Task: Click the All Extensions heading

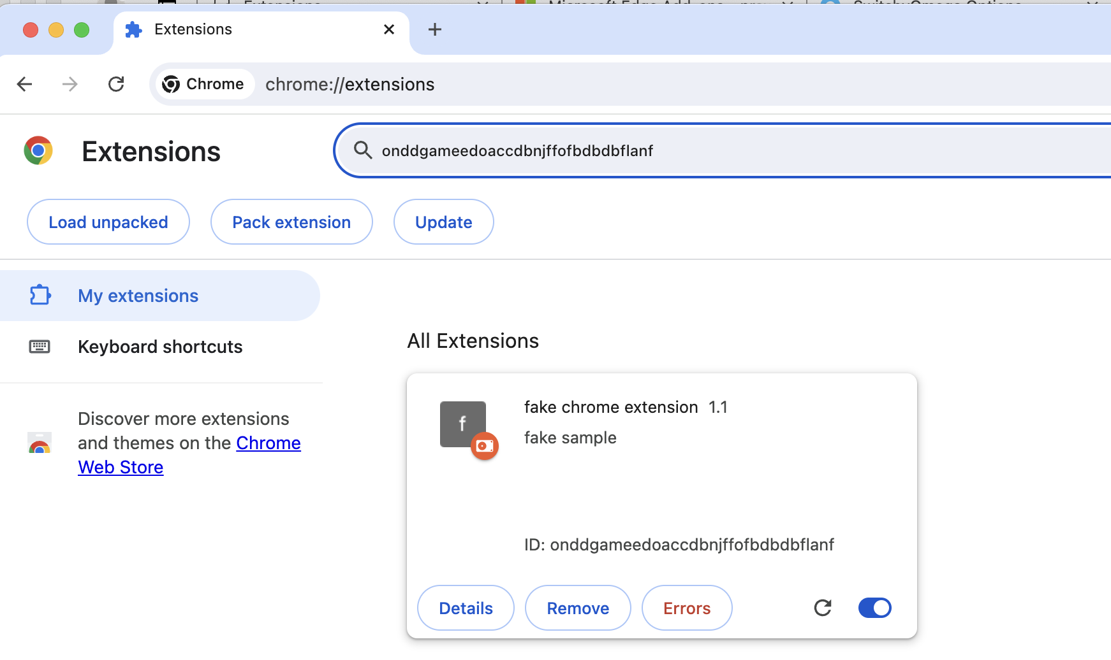Action: click(x=473, y=341)
